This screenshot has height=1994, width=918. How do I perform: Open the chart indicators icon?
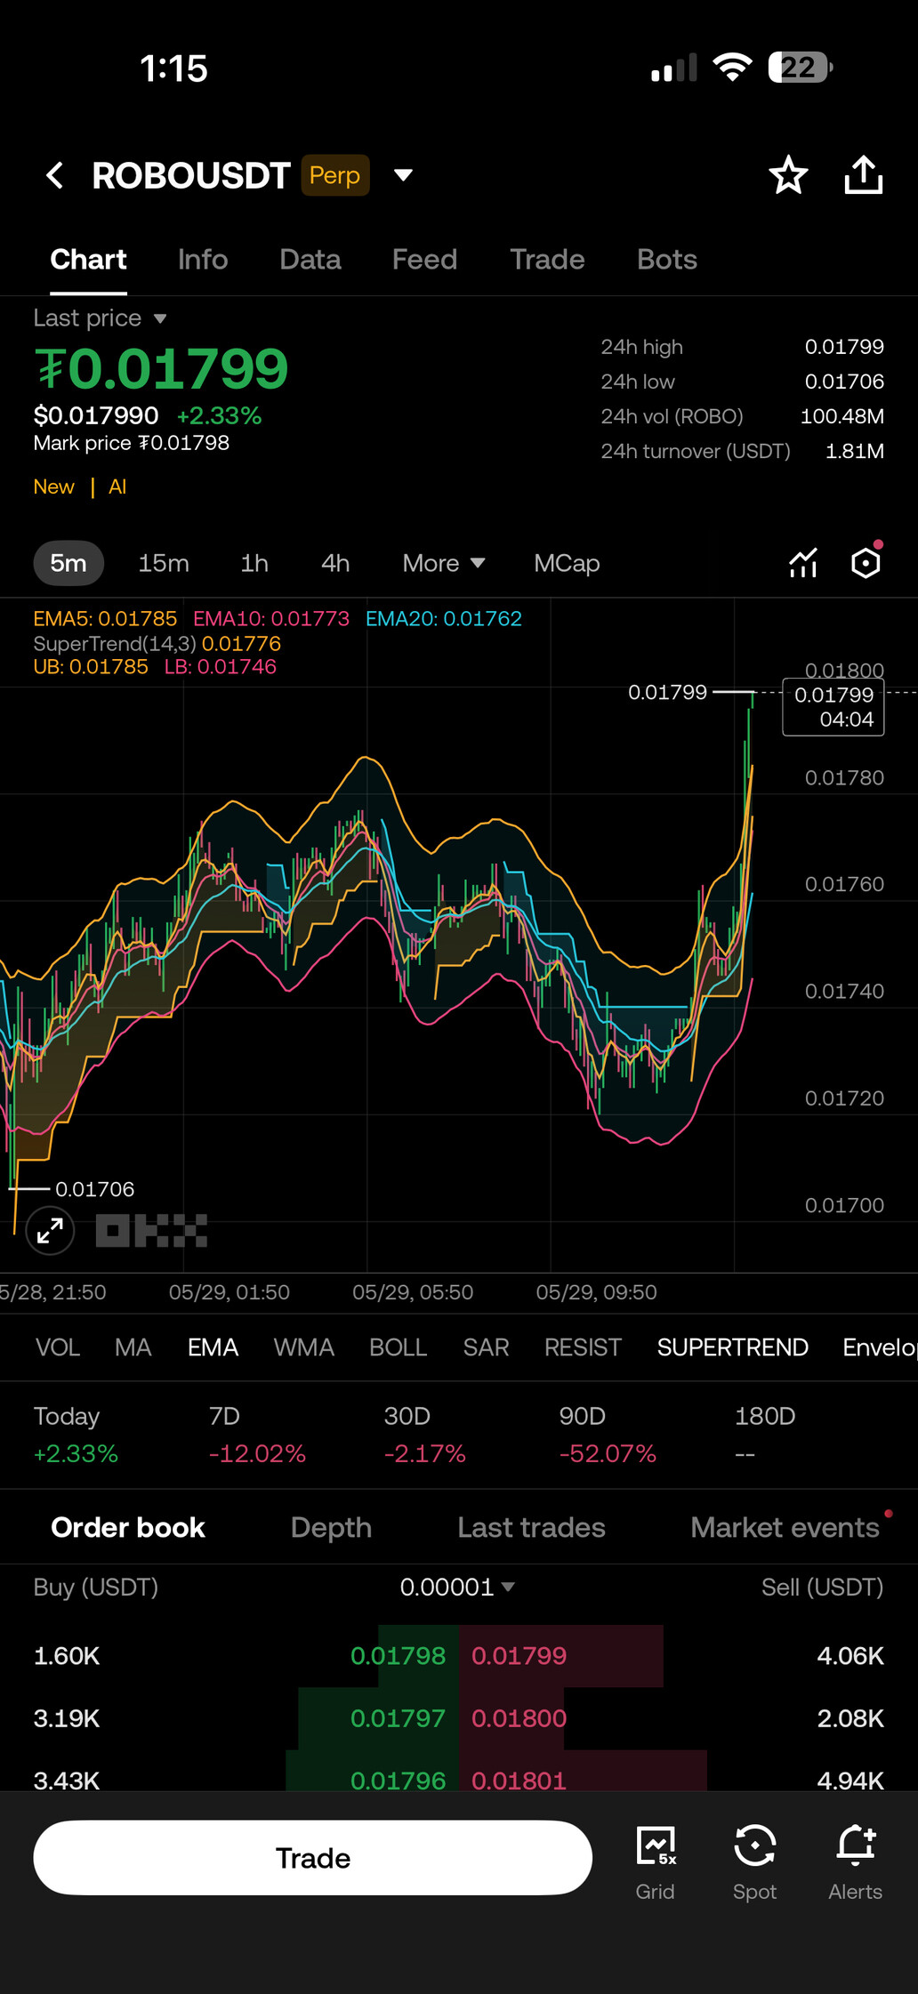pyautogui.click(x=803, y=563)
